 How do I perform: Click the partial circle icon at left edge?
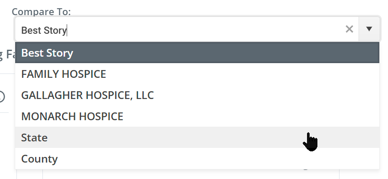tap(2, 97)
